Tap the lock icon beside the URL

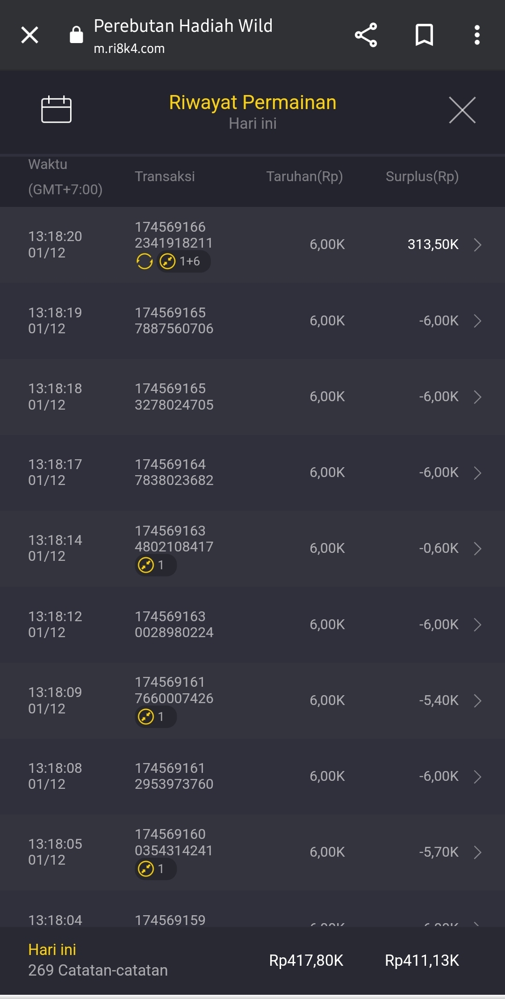[76, 35]
